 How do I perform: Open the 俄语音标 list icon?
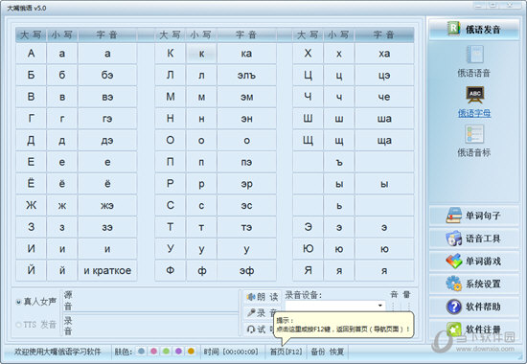(474, 134)
